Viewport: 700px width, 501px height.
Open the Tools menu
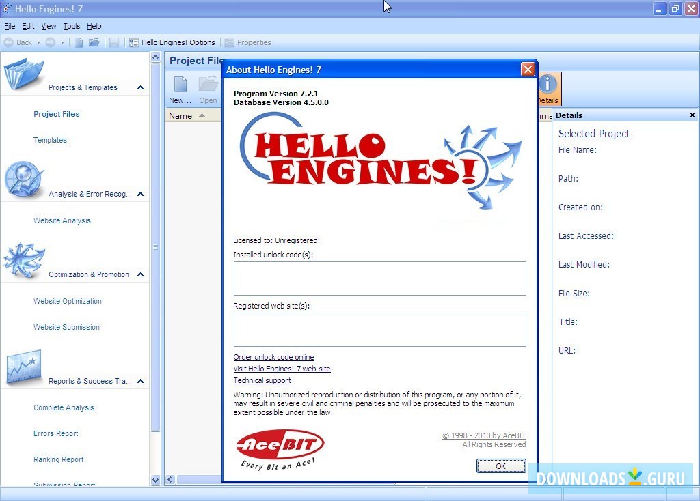pos(71,26)
